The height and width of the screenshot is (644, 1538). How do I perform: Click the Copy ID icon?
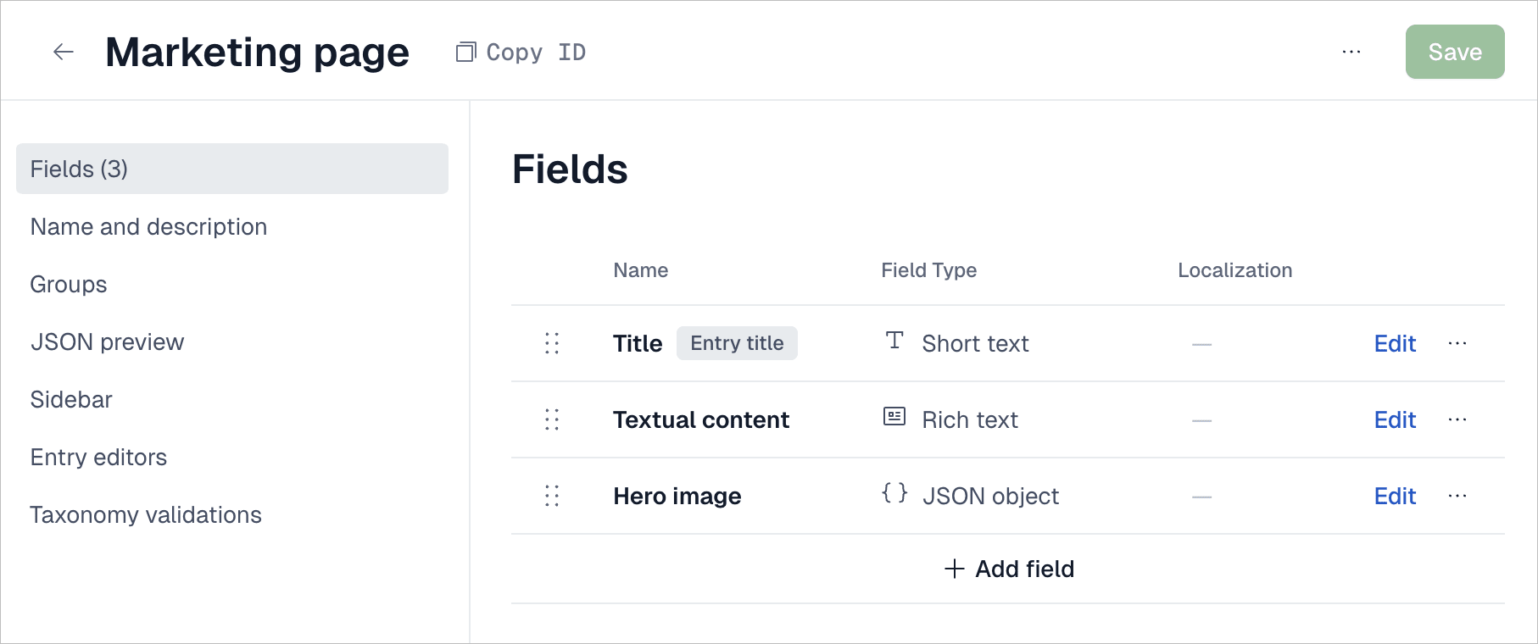(465, 53)
